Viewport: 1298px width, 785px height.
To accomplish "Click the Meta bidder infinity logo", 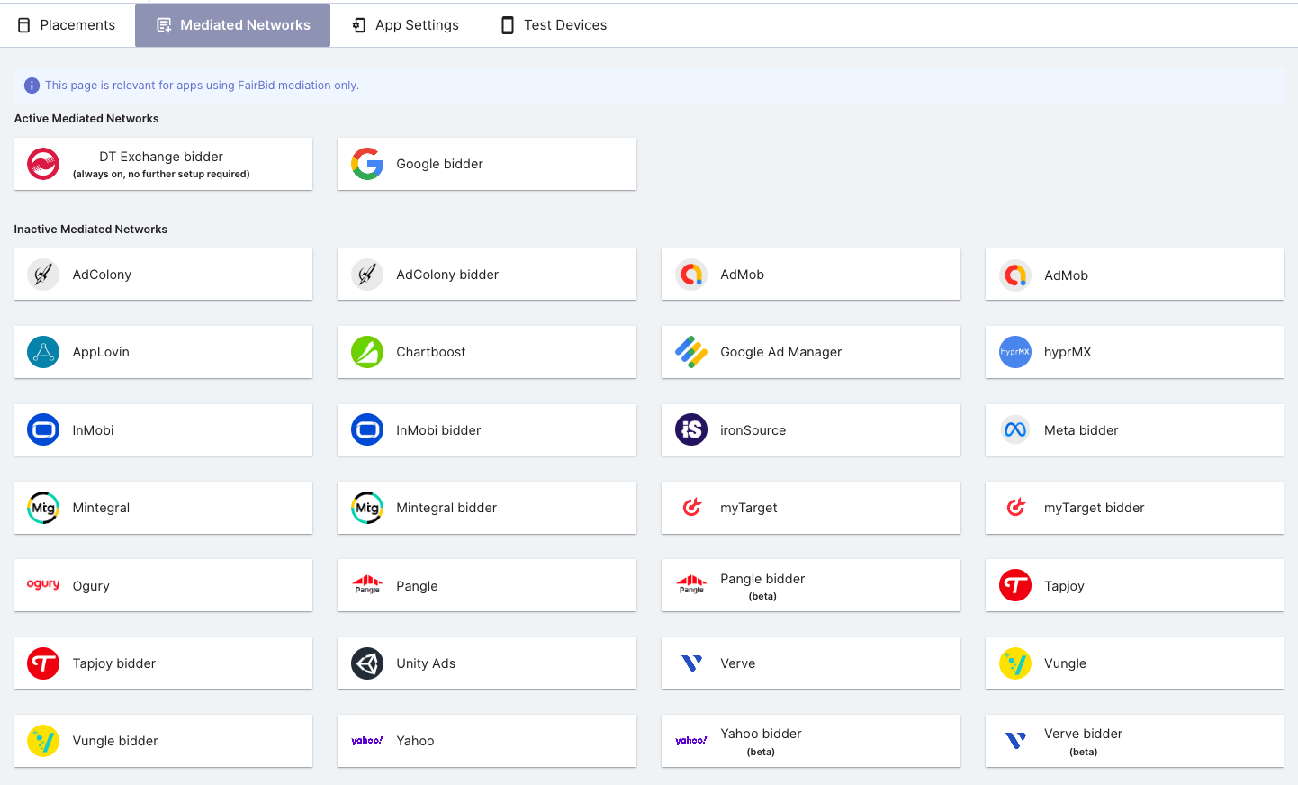I will pos(1015,430).
